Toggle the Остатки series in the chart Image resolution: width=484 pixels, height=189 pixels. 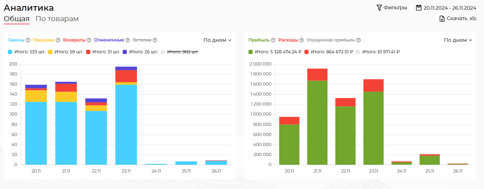pos(142,40)
